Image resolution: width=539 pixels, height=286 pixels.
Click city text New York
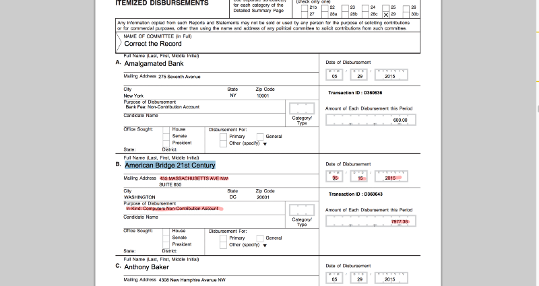click(x=133, y=96)
